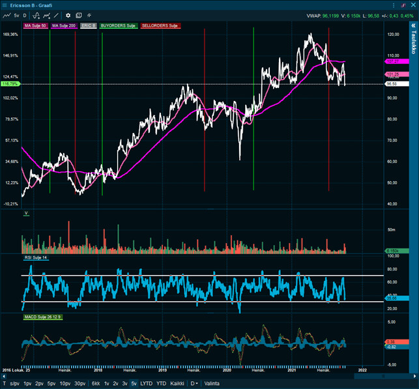
Task: Select the highlighted 5v range in bottom bar
Action: tap(134, 384)
